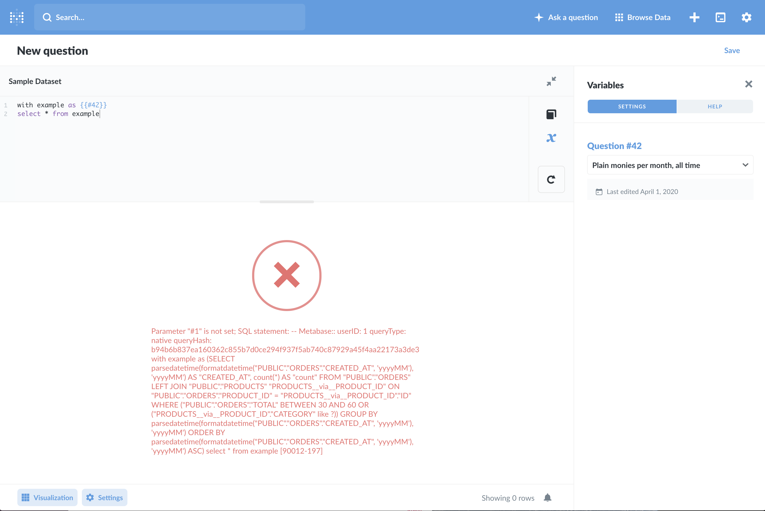Open the data reference book icon
This screenshot has width=765, height=511.
[551, 114]
